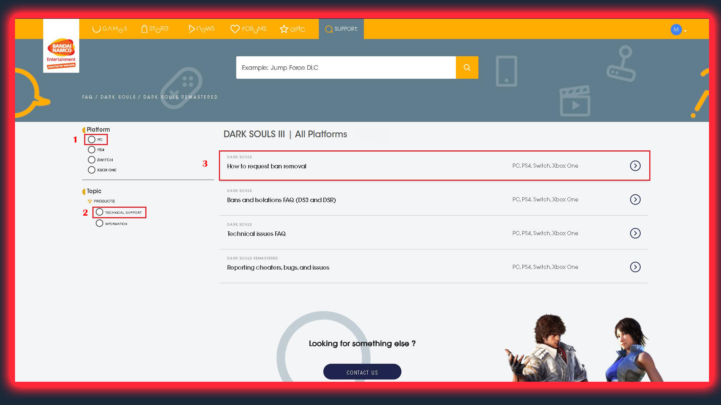This screenshot has height=405, width=721.
Task: Open arrow icon for Bans and Isolations FAQ
Action: click(x=635, y=199)
